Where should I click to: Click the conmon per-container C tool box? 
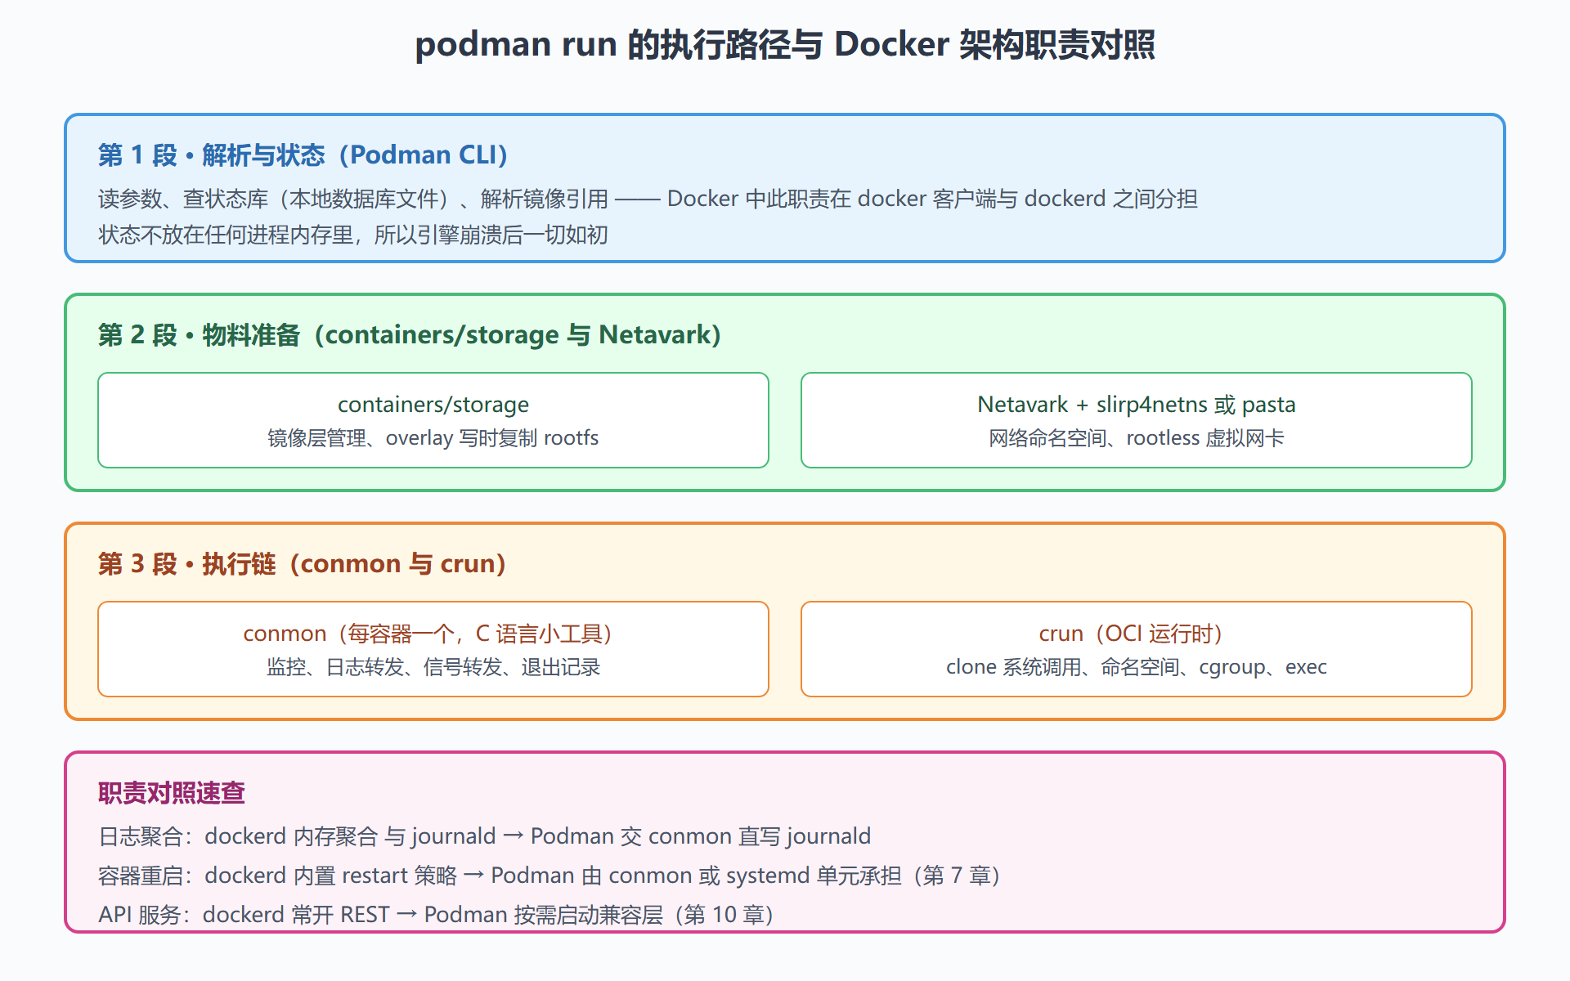click(x=433, y=649)
